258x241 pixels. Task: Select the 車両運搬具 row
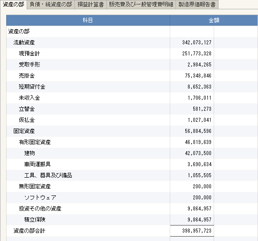pos(132,164)
